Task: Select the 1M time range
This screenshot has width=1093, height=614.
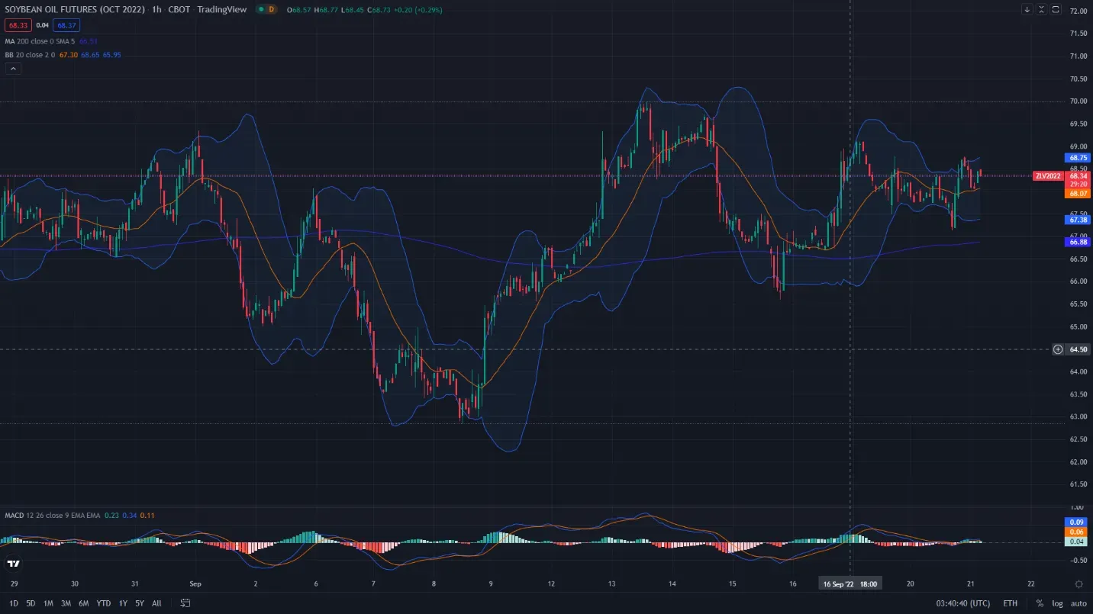Action: click(48, 603)
